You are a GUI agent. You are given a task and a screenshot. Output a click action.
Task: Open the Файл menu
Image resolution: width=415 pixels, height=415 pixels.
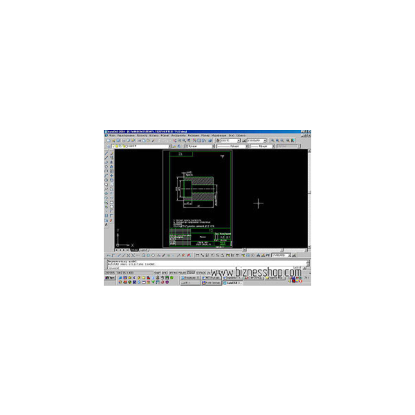(x=113, y=136)
